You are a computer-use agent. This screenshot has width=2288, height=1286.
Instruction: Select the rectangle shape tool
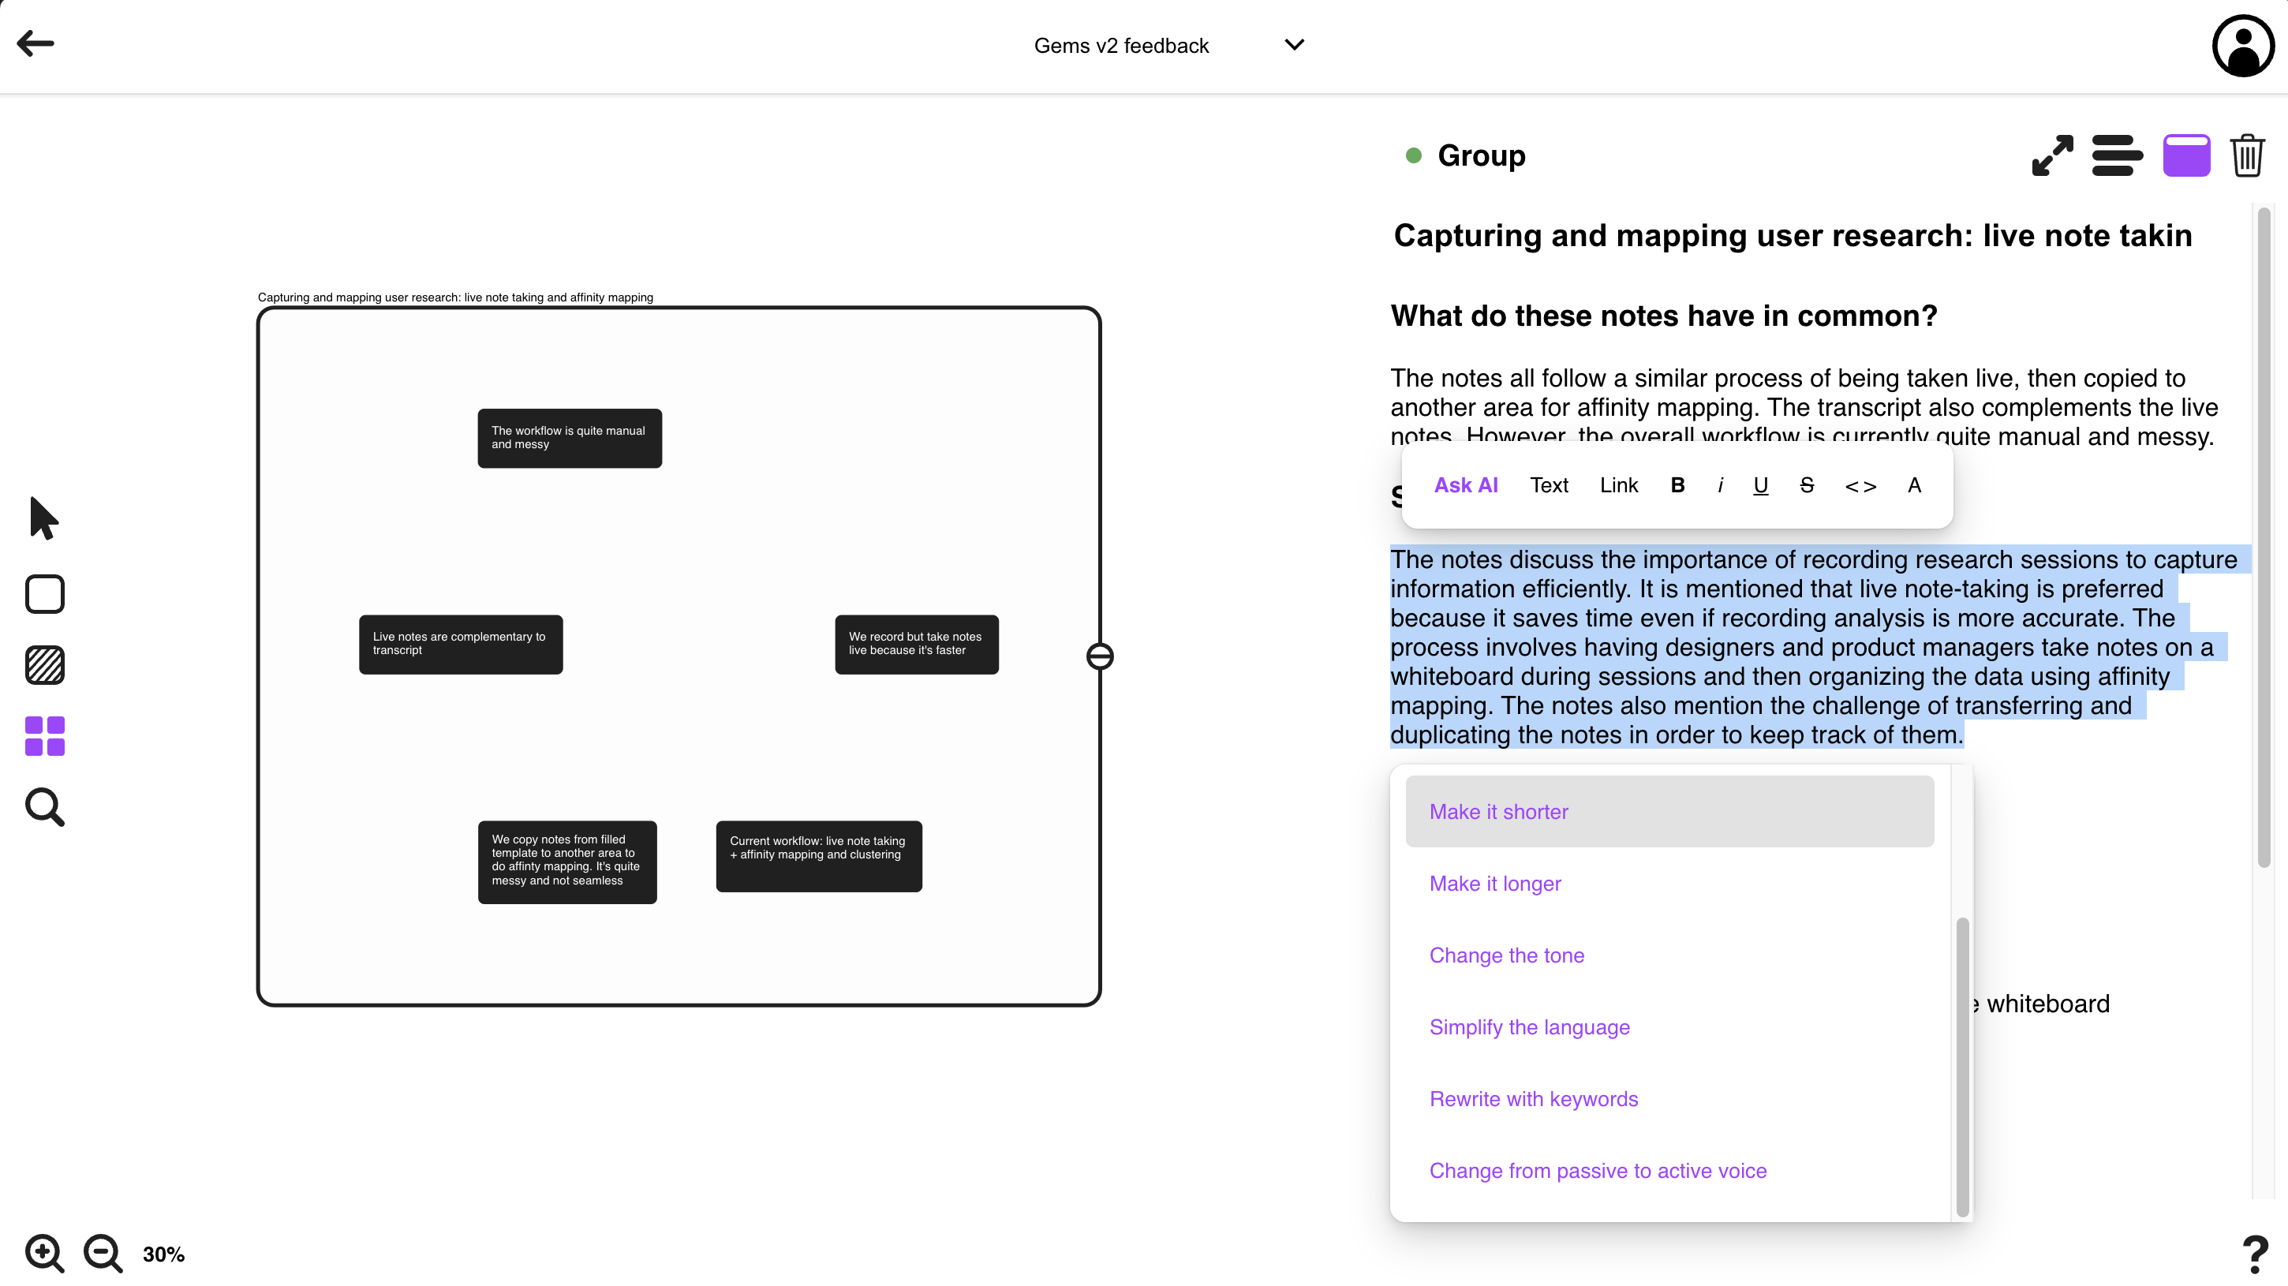[44, 594]
